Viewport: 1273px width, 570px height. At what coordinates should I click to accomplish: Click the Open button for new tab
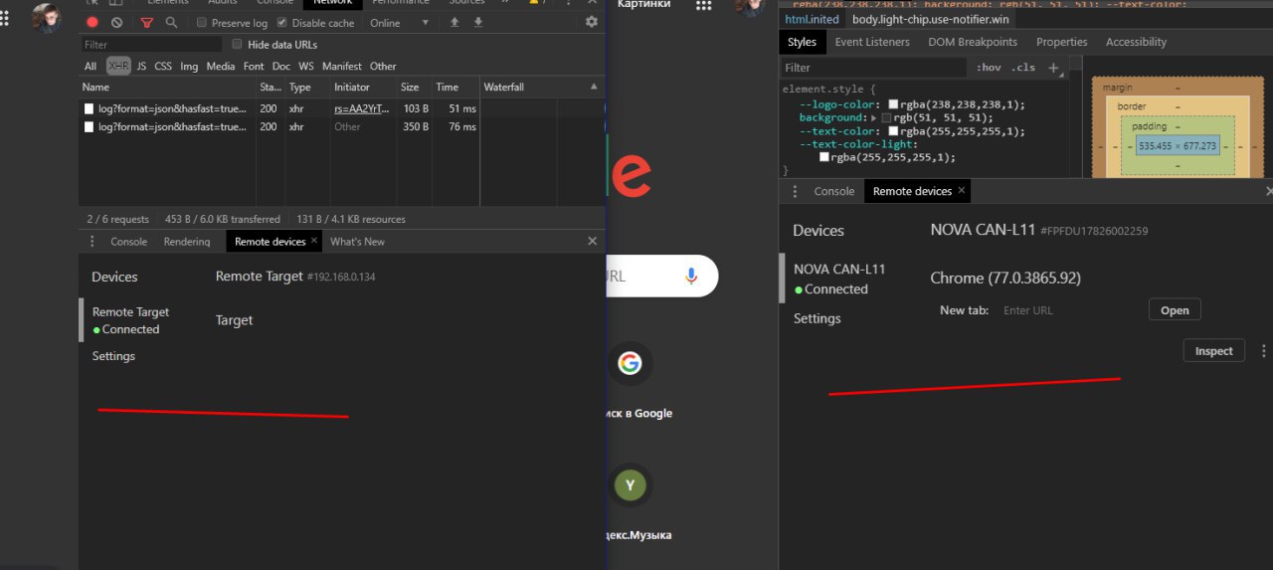click(1175, 310)
